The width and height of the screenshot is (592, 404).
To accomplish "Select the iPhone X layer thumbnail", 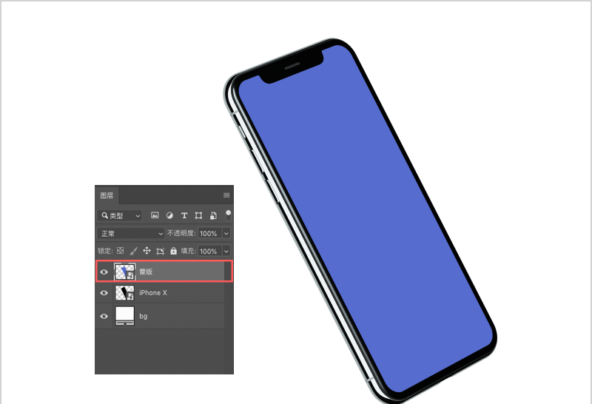I will pos(124,292).
